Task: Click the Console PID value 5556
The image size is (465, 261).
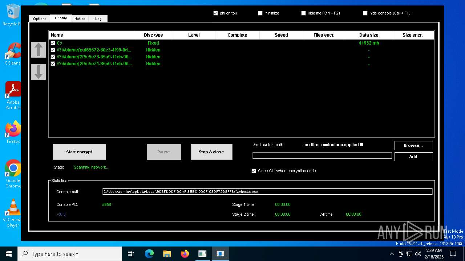Action: click(x=106, y=204)
